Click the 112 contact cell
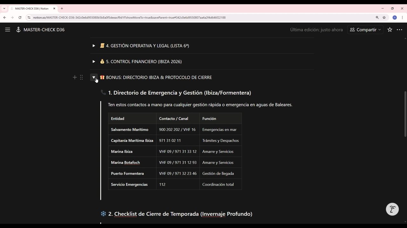Viewport: 407px width, 228px height. 178,184
